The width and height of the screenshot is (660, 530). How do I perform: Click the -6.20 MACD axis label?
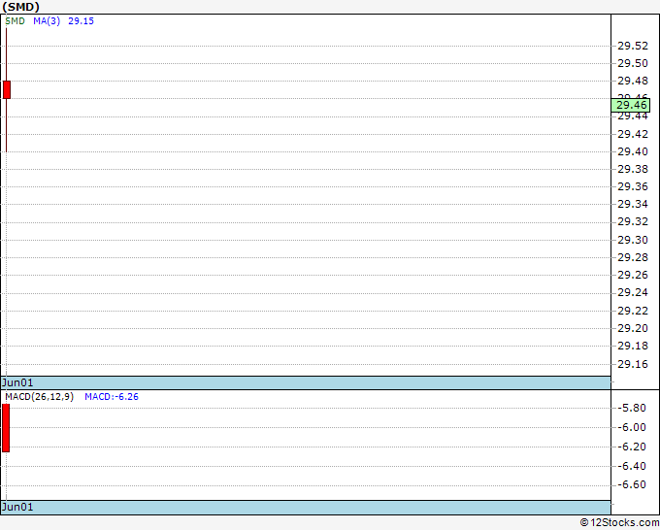point(632,447)
